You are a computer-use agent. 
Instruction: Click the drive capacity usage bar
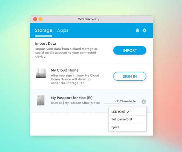coord(120,103)
